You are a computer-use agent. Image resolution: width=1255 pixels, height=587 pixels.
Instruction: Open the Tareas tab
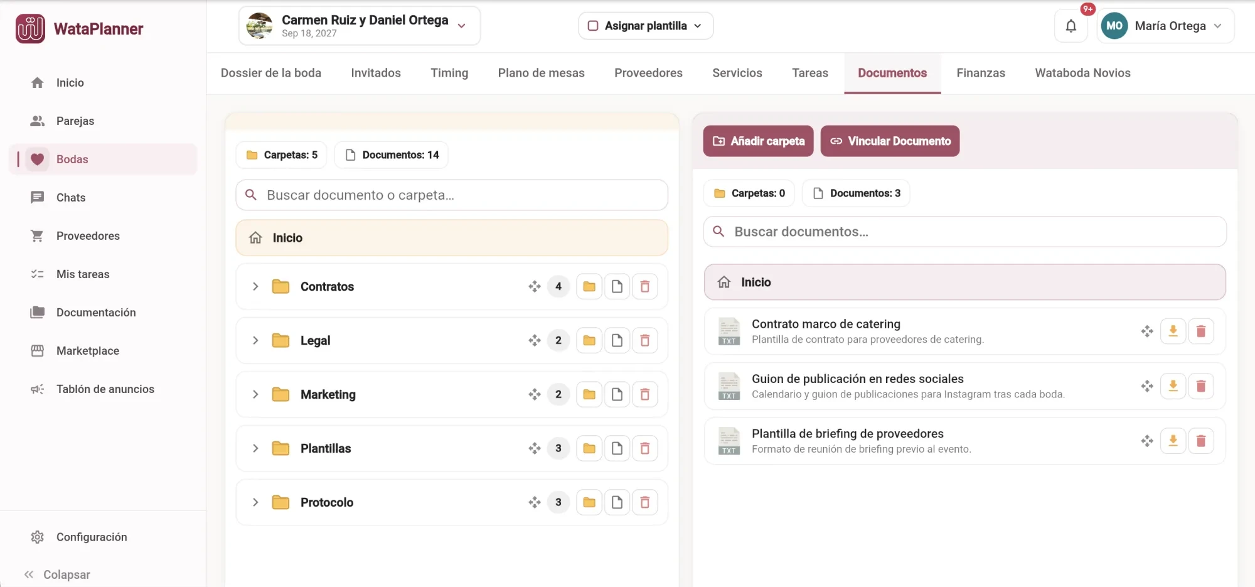tap(809, 73)
